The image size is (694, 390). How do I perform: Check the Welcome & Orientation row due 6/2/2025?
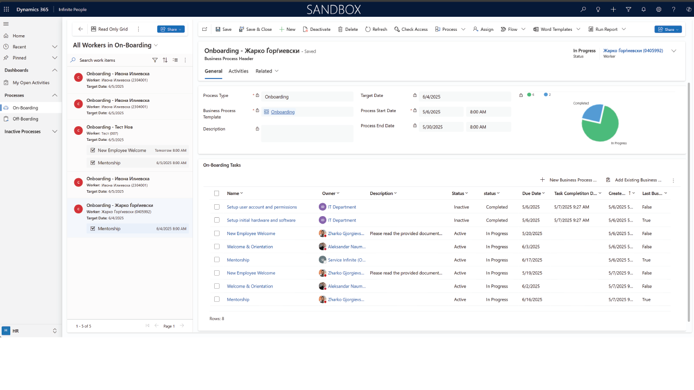217,286
